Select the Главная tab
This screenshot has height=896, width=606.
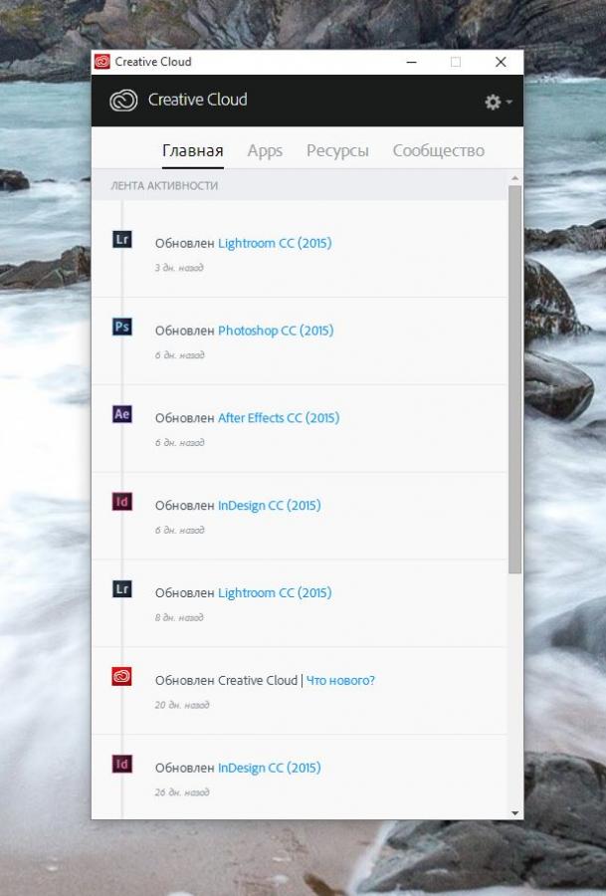192,150
